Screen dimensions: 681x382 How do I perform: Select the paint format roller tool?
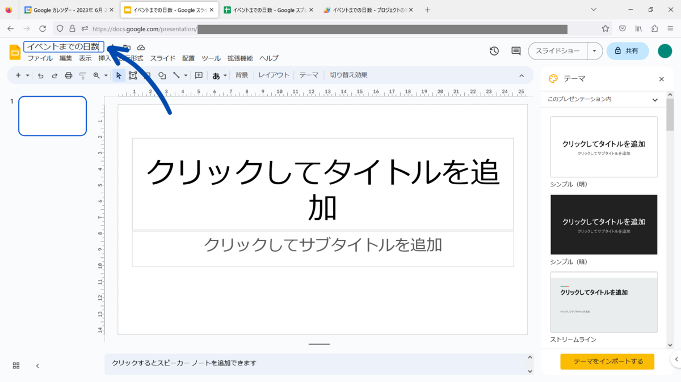coord(82,75)
